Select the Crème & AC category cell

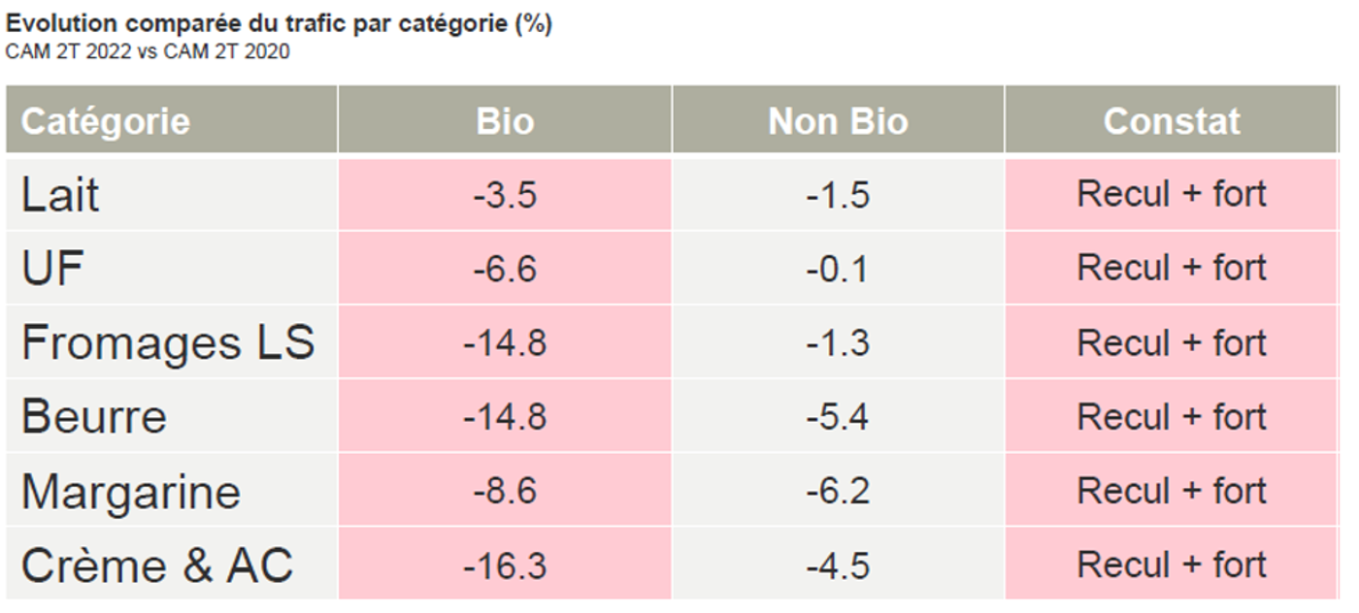[157, 565]
